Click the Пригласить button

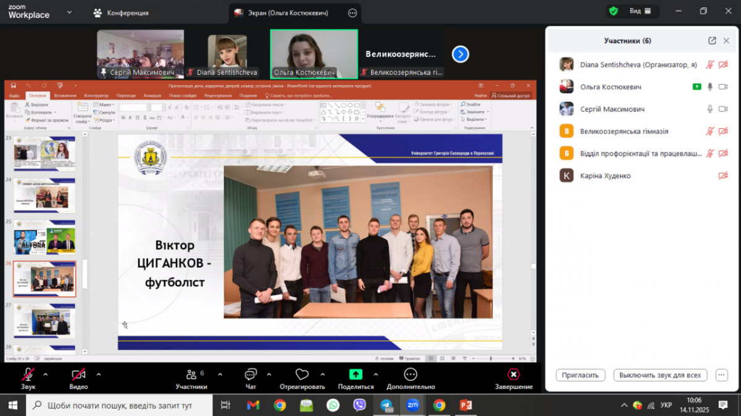tap(580, 375)
